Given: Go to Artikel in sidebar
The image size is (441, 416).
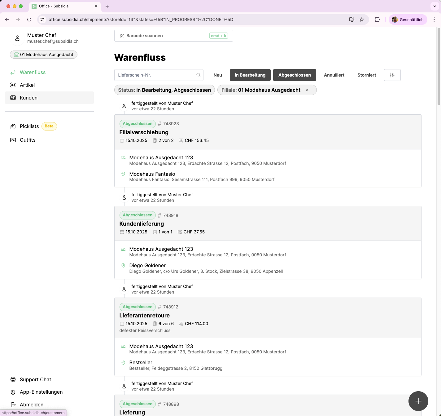Looking at the screenshot, I should pyautogui.click(x=27, y=85).
